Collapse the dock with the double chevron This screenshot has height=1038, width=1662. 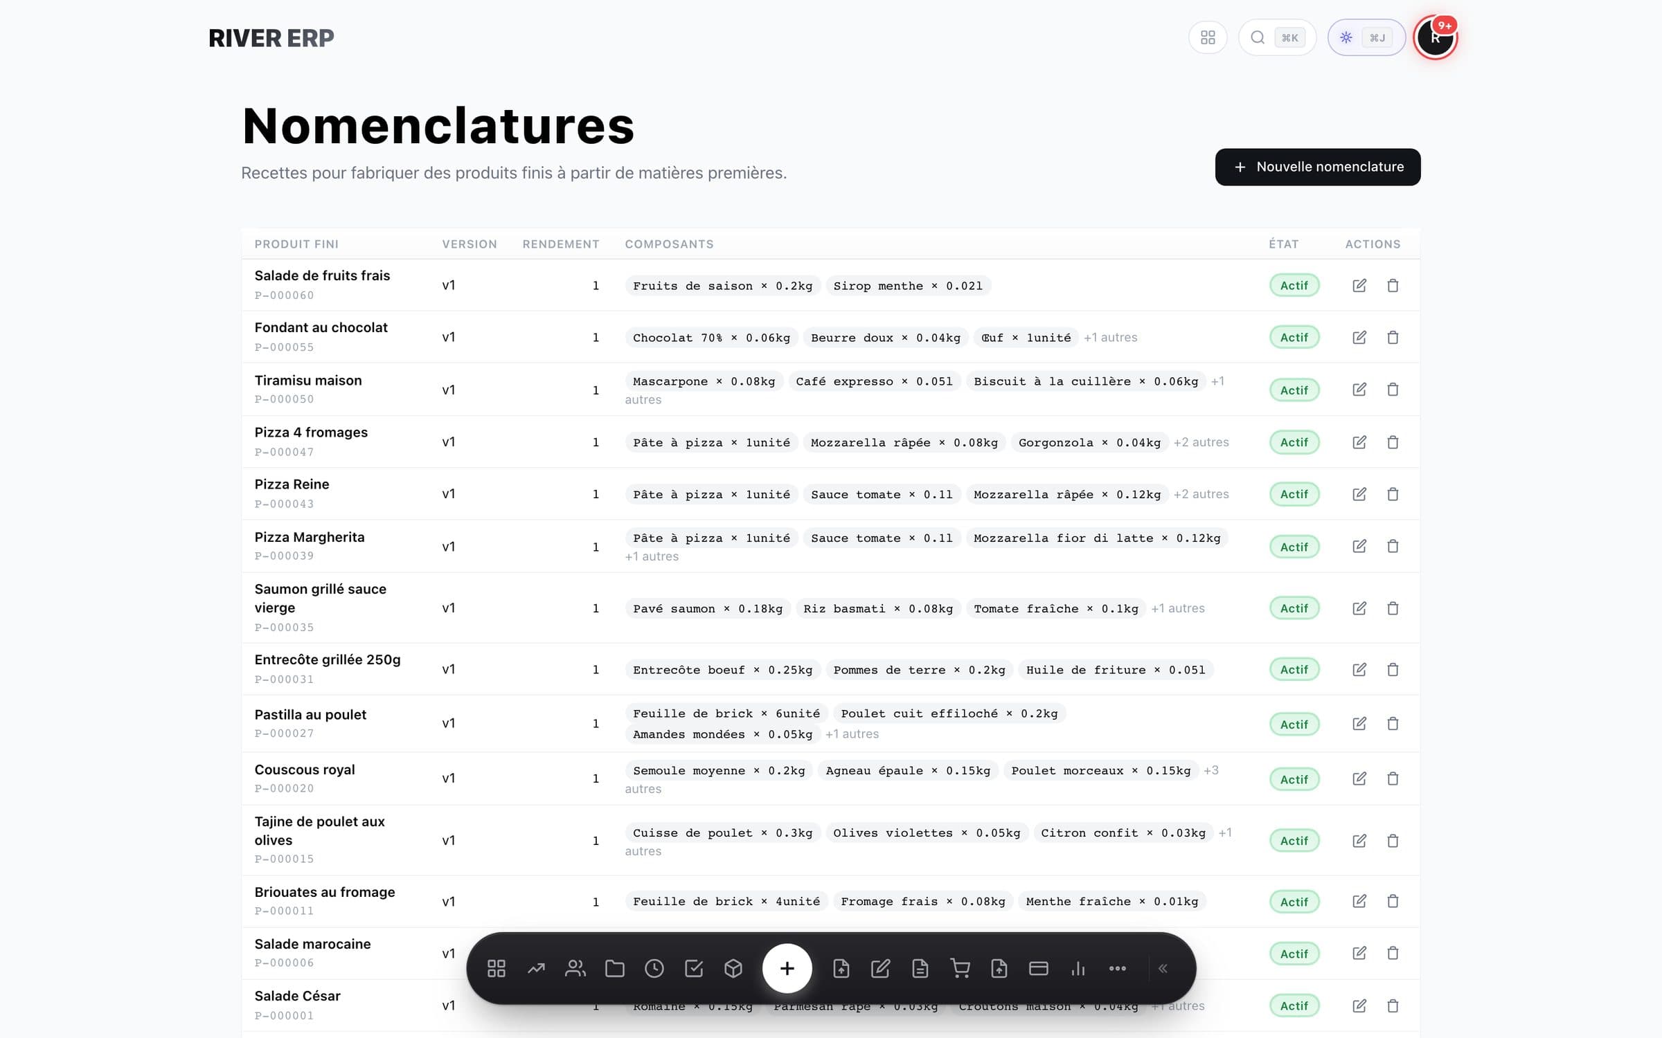(1163, 968)
